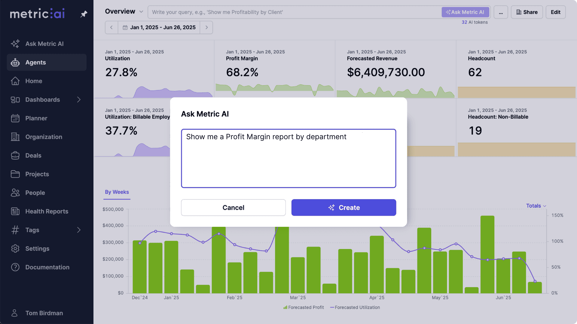Expand the Dashboards sidebar section
Screen dimensions: 577x324
pos(79,100)
